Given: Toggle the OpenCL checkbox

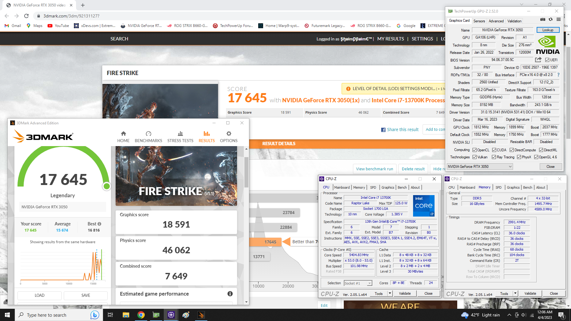Looking at the screenshot, I should click(x=474, y=150).
